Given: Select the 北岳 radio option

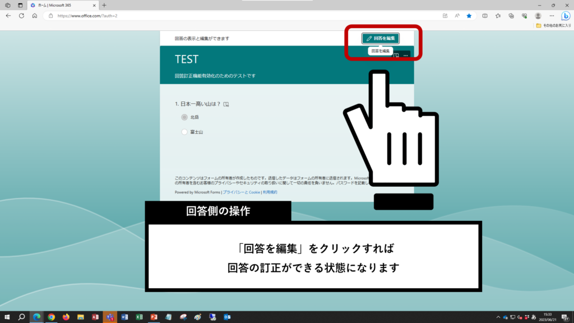Looking at the screenshot, I should pos(184,117).
